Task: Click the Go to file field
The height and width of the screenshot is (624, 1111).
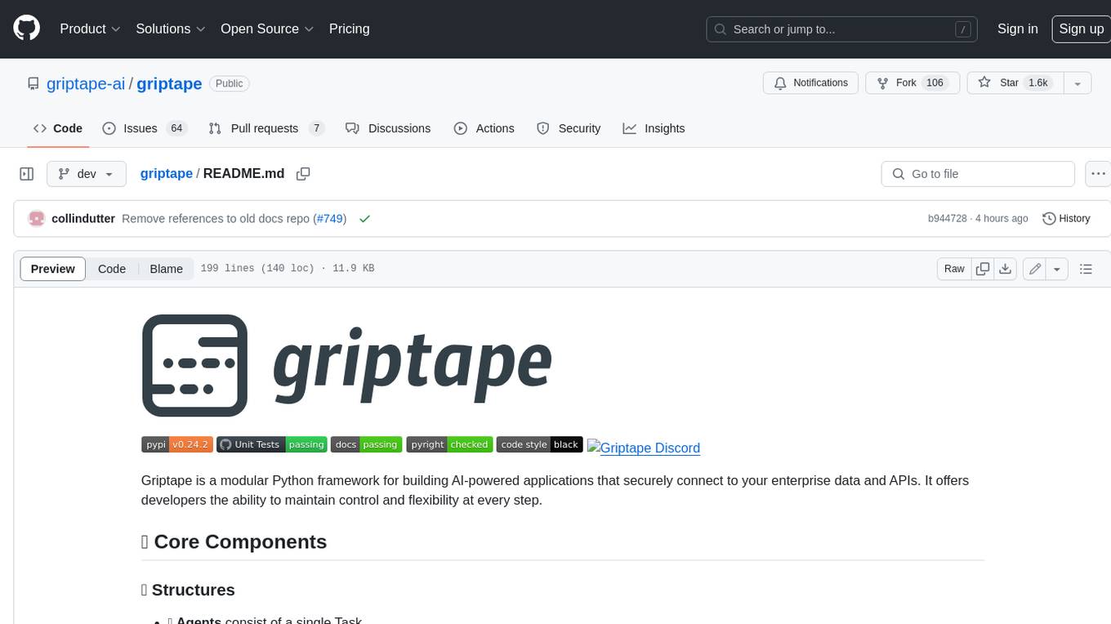Action: click(x=977, y=174)
